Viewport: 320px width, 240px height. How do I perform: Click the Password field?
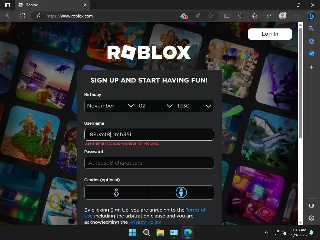149,162
